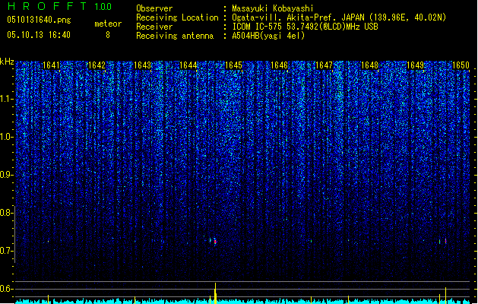This screenshot has width=478, height=304.
Task: Select observer name Masayuki Kobayashi
Action: coord(273,8)
